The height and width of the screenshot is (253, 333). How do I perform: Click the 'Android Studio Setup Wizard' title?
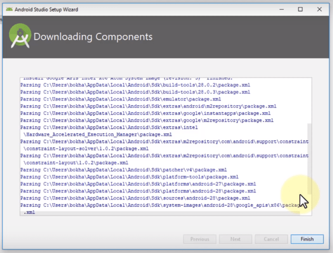[46, 10]
